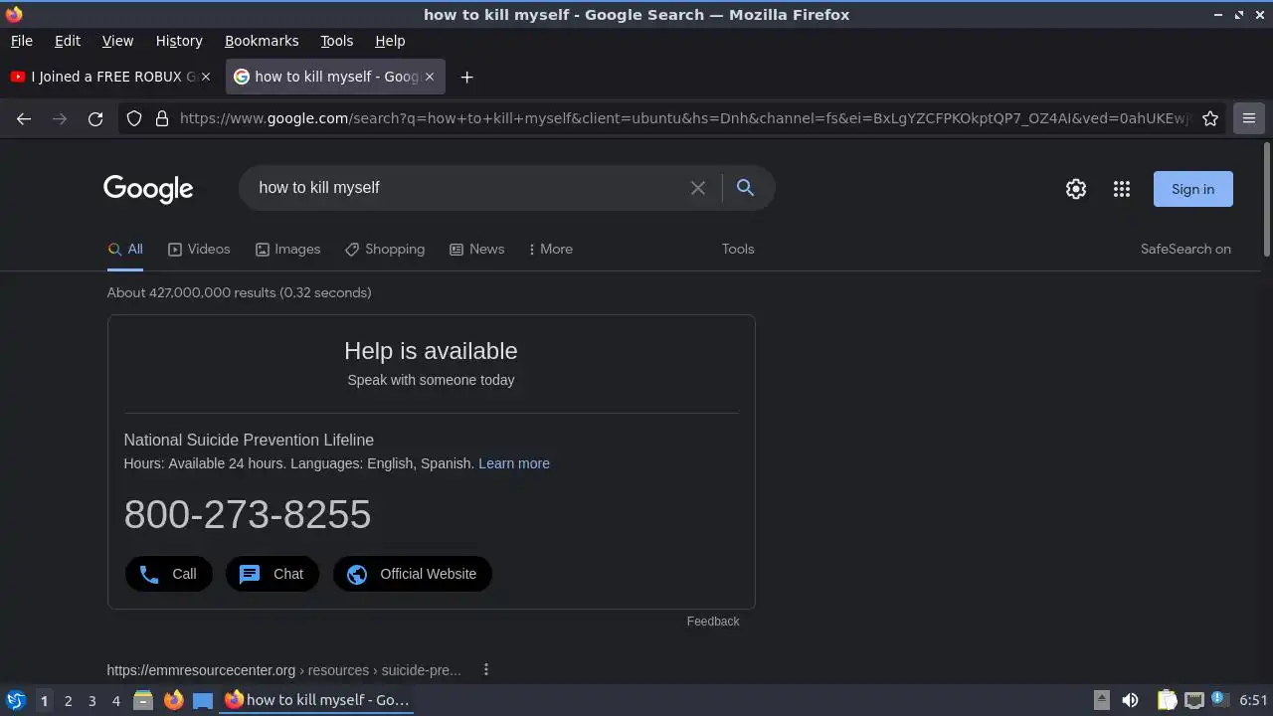Launch Firefox from the taskbar launcher
Screen dimensions: 1273x716
coord(173,700)
